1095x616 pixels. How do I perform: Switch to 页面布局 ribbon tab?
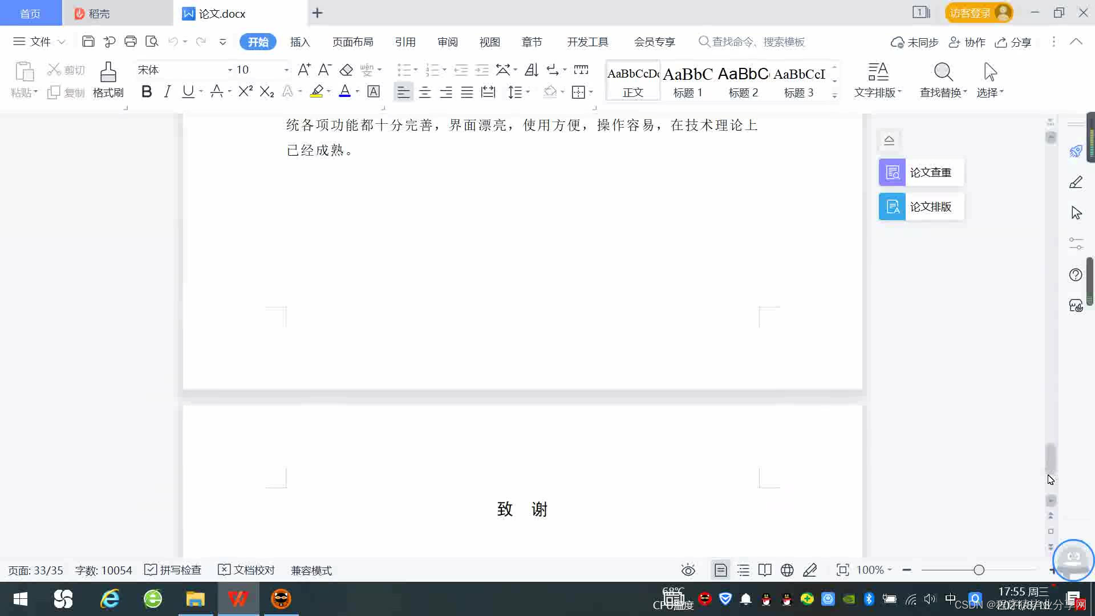(352, 42)
